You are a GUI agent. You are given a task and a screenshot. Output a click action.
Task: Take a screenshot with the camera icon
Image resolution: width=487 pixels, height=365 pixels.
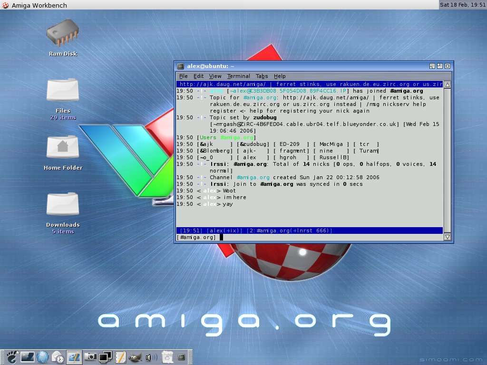click(90, 357)
